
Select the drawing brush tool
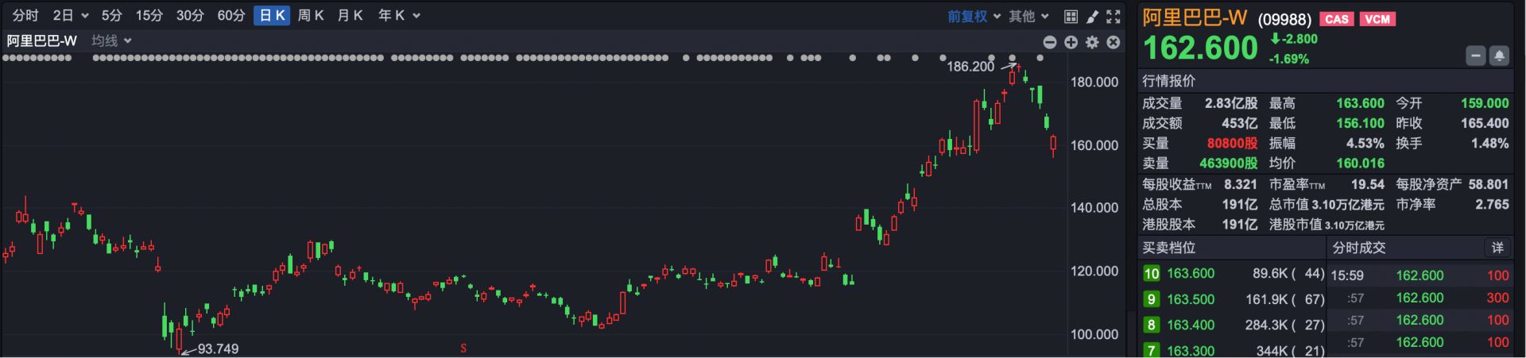[x=1092, y=16]
